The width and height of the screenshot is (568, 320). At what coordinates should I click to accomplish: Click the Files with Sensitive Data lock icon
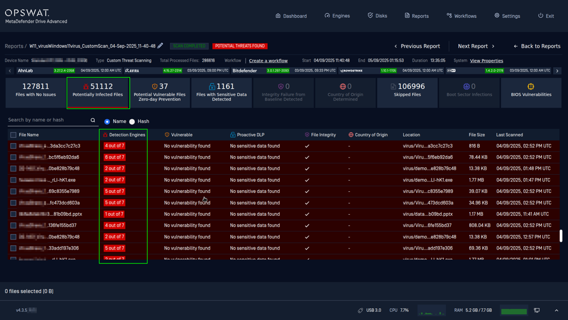212,86
